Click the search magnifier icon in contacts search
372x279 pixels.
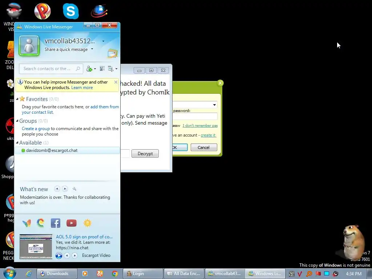tap(78, 69)
